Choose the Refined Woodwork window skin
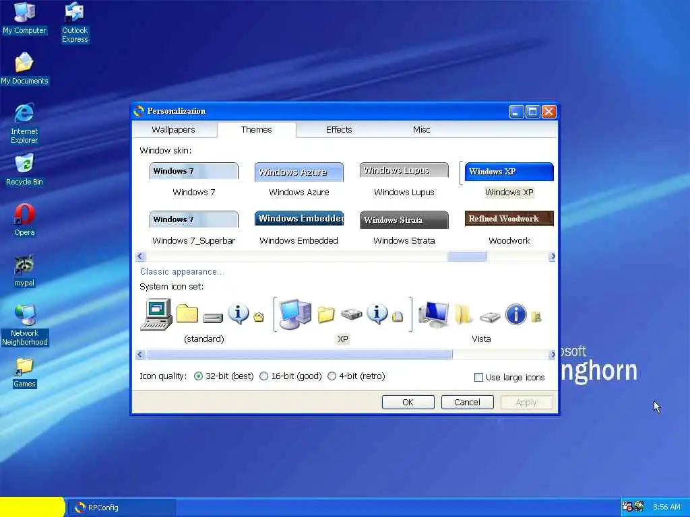This screenshot has width=690, height=517. tap(509, 229)
